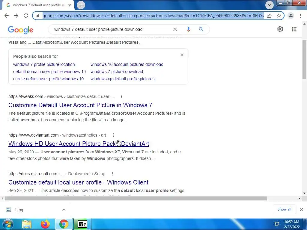Click the tweaks.com result URL breadcrumb
Screen dimensions: 307x230
coord(61,96)
